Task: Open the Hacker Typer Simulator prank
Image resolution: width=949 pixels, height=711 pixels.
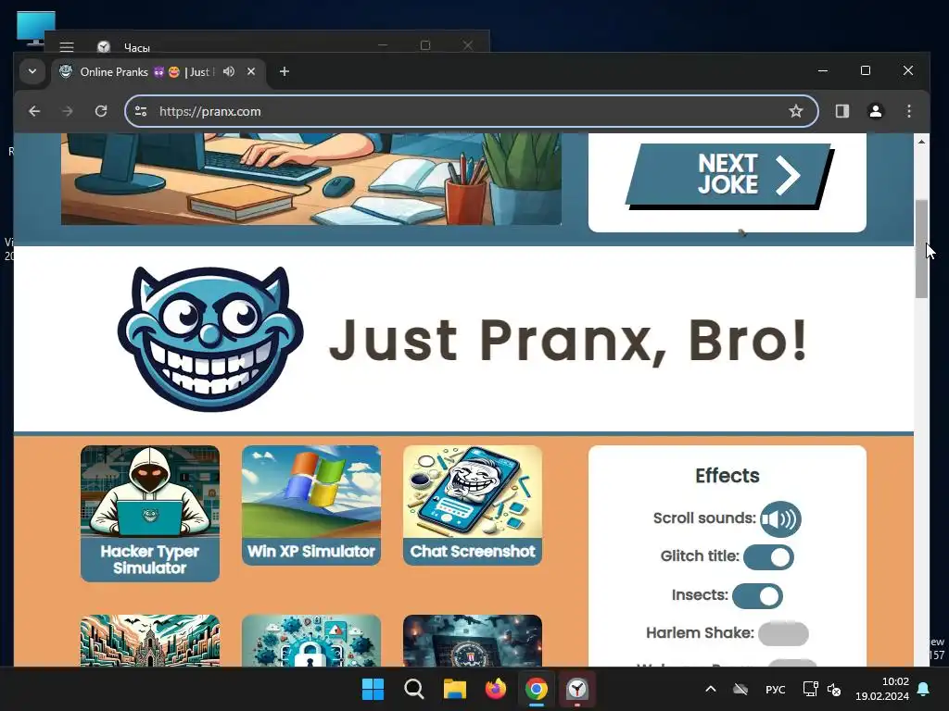Action: pos(150,513)
